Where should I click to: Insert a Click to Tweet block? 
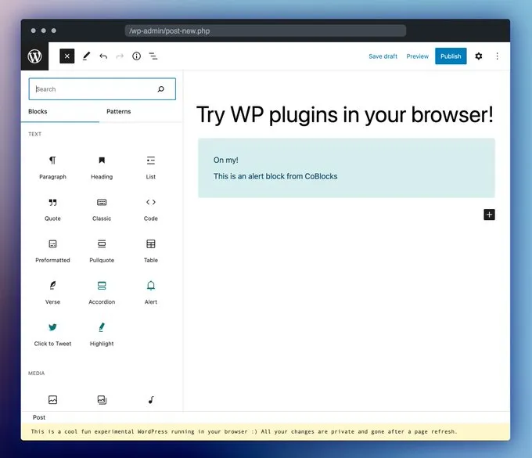click(x=52, y=334)
